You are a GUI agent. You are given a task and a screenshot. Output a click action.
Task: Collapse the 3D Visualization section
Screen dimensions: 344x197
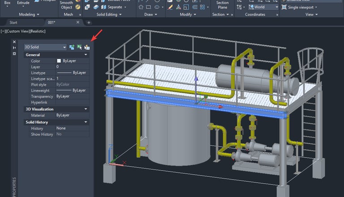click(86, 109)
